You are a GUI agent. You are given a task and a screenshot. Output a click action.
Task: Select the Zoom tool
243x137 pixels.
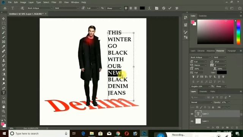click(x=3, y=112)
